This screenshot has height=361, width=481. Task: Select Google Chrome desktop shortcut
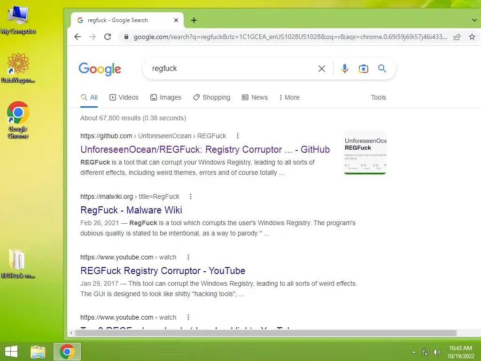tap(18, 120)
